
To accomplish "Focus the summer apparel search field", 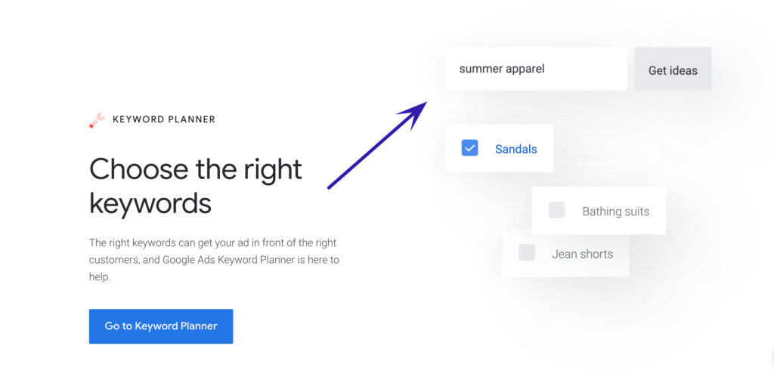I will tap(535, 69).
